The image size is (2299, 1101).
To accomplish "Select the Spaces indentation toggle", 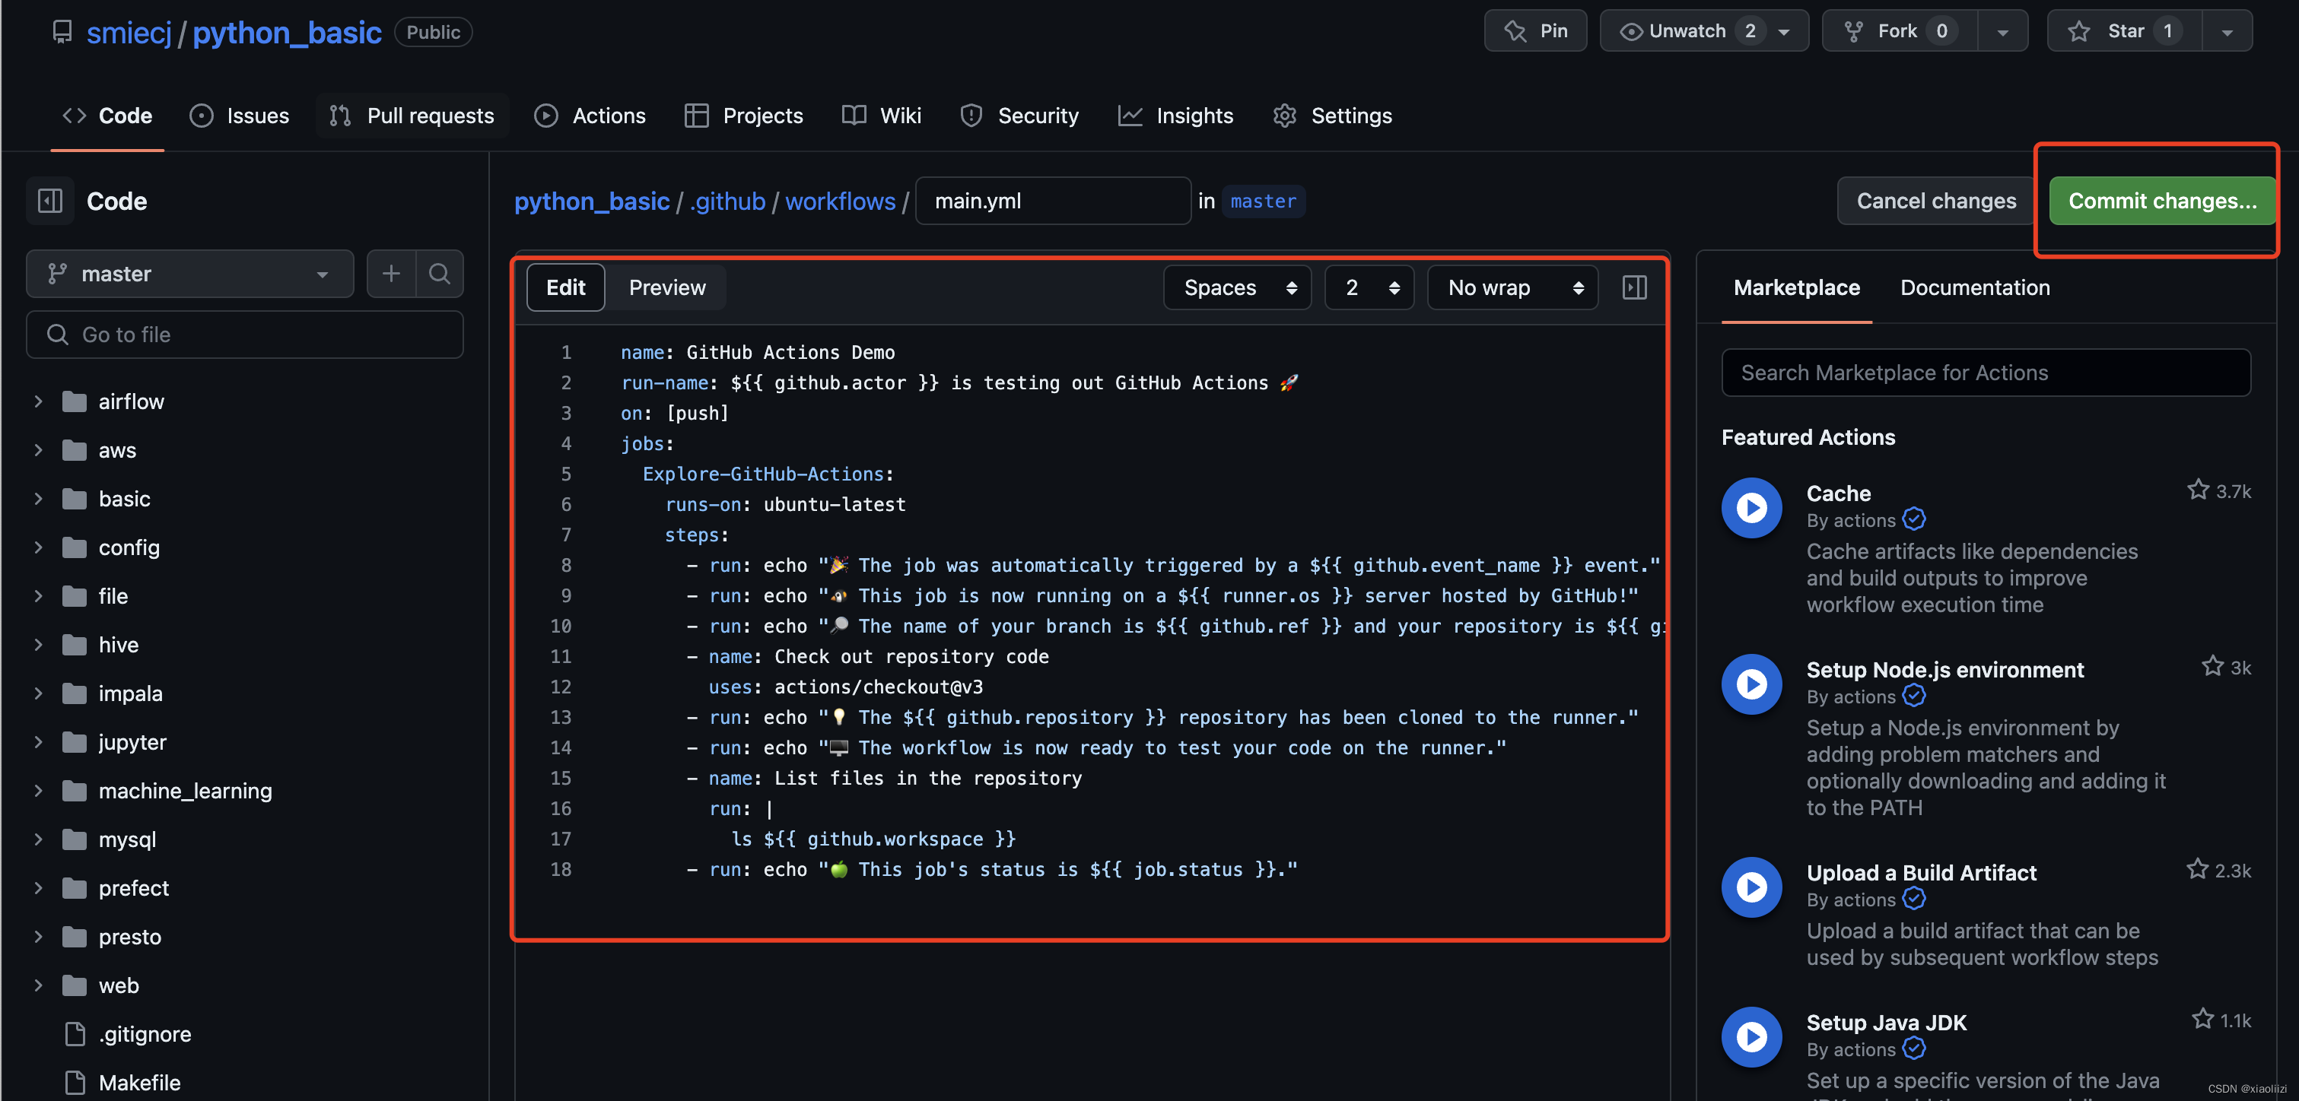I will point(1239,286).
